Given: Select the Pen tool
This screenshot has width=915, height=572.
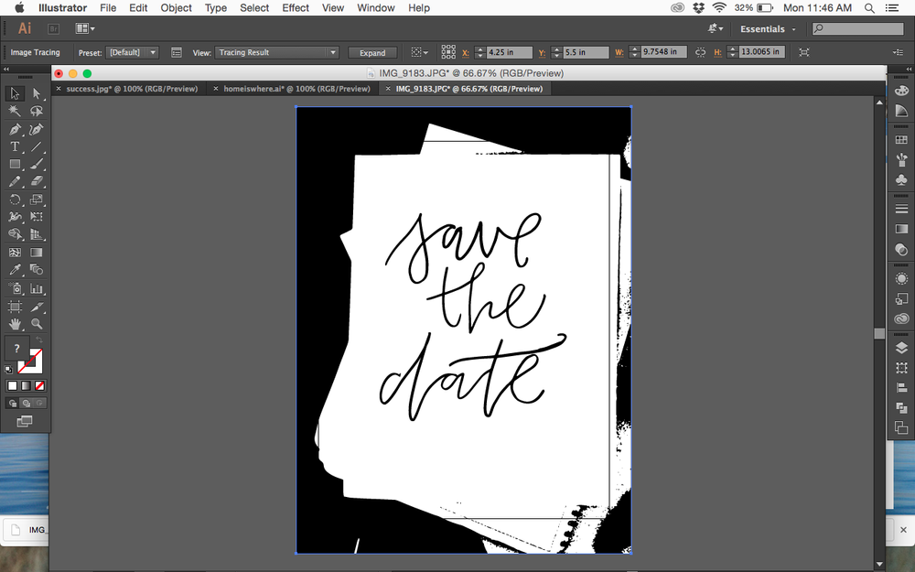Looking at the screenshot, I should (x=16, y=129).
